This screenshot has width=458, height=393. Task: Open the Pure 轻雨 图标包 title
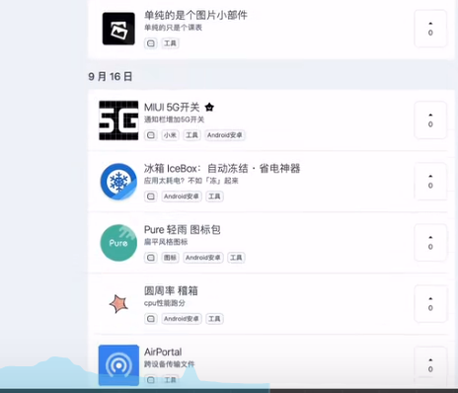[183, 230]
